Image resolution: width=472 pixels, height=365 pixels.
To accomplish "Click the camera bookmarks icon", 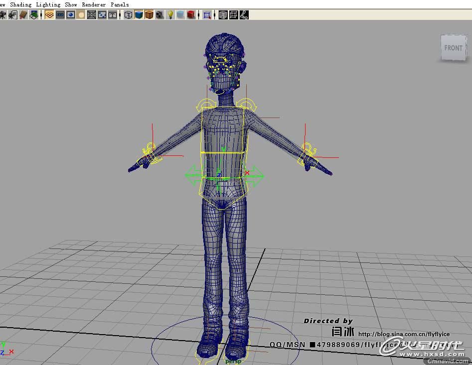I will [x=23, y=15].
